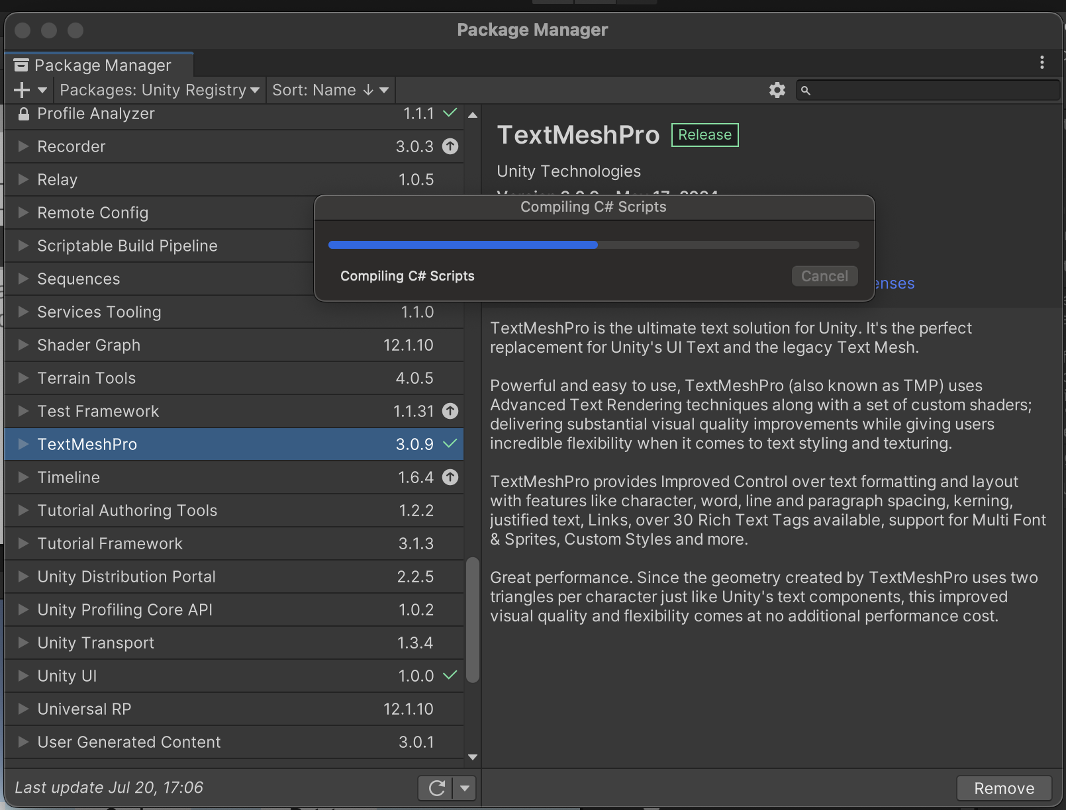The image size is (1066, 810).
Task: Expand the Sequences package entry
Action: pos(23,279)
